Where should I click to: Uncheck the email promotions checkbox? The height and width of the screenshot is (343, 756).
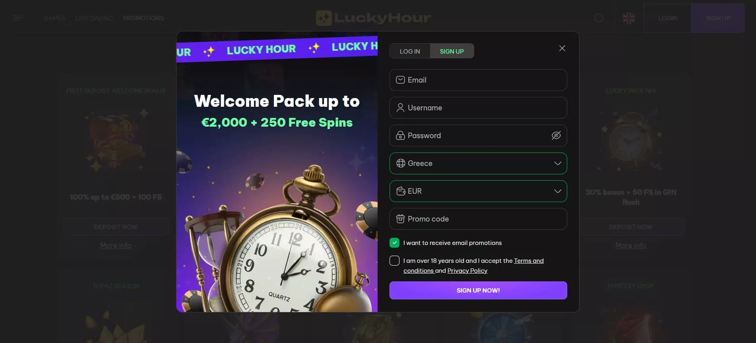394,243
